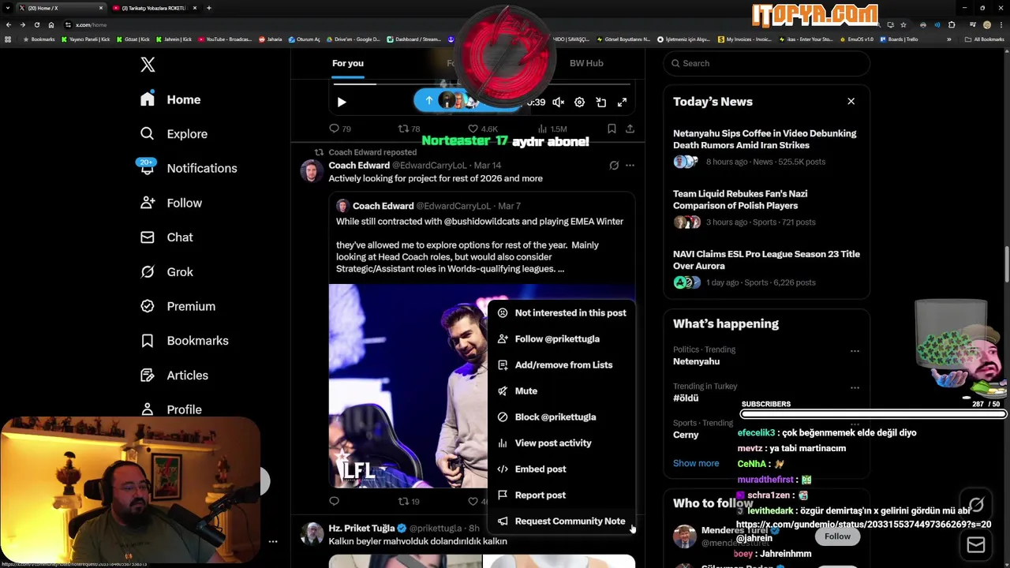Open Premium in the sidebar
The height and width of the screenshot is (568, 1010).
(x=178, y=306)
